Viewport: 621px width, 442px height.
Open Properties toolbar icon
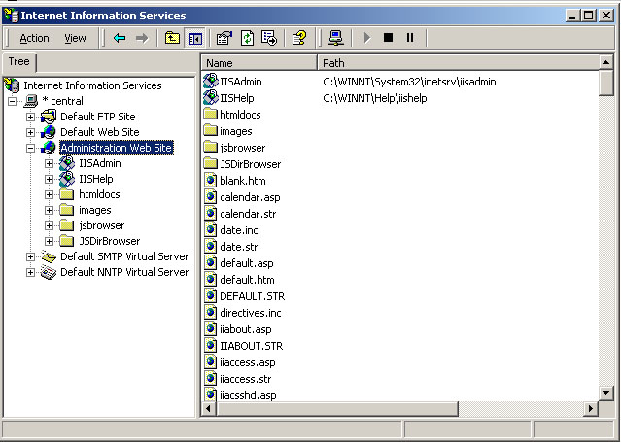[x=224, y=38]
